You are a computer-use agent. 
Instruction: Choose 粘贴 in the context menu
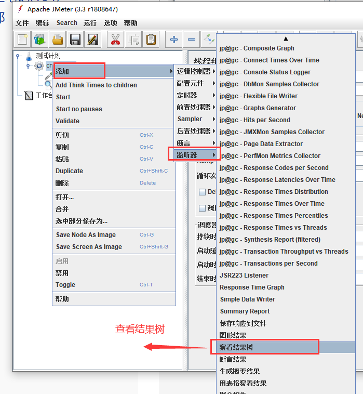click(x=114, y=159)
